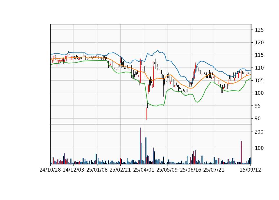
Task: Click the lowest red candlestick near 90
Action: (147, 114)
